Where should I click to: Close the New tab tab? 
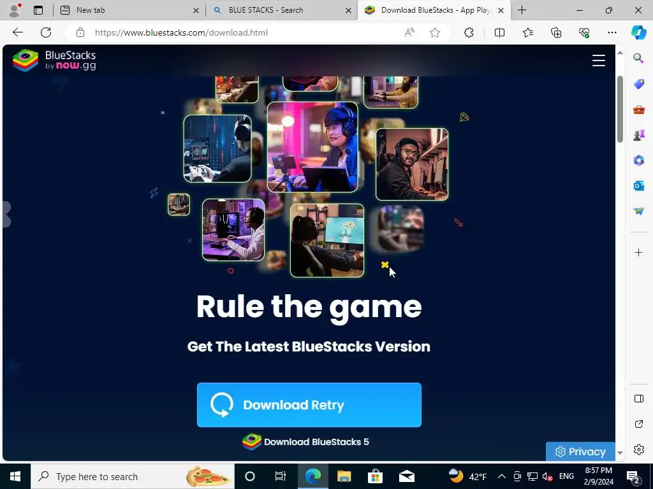click(x=196, y=11)
